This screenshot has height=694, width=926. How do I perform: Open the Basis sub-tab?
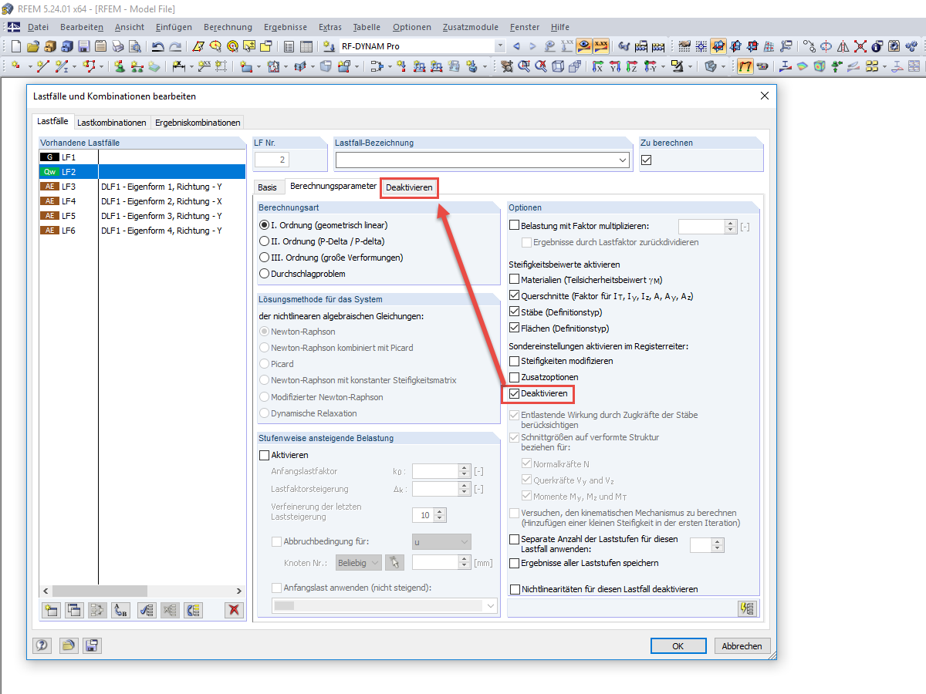(267, 187)
